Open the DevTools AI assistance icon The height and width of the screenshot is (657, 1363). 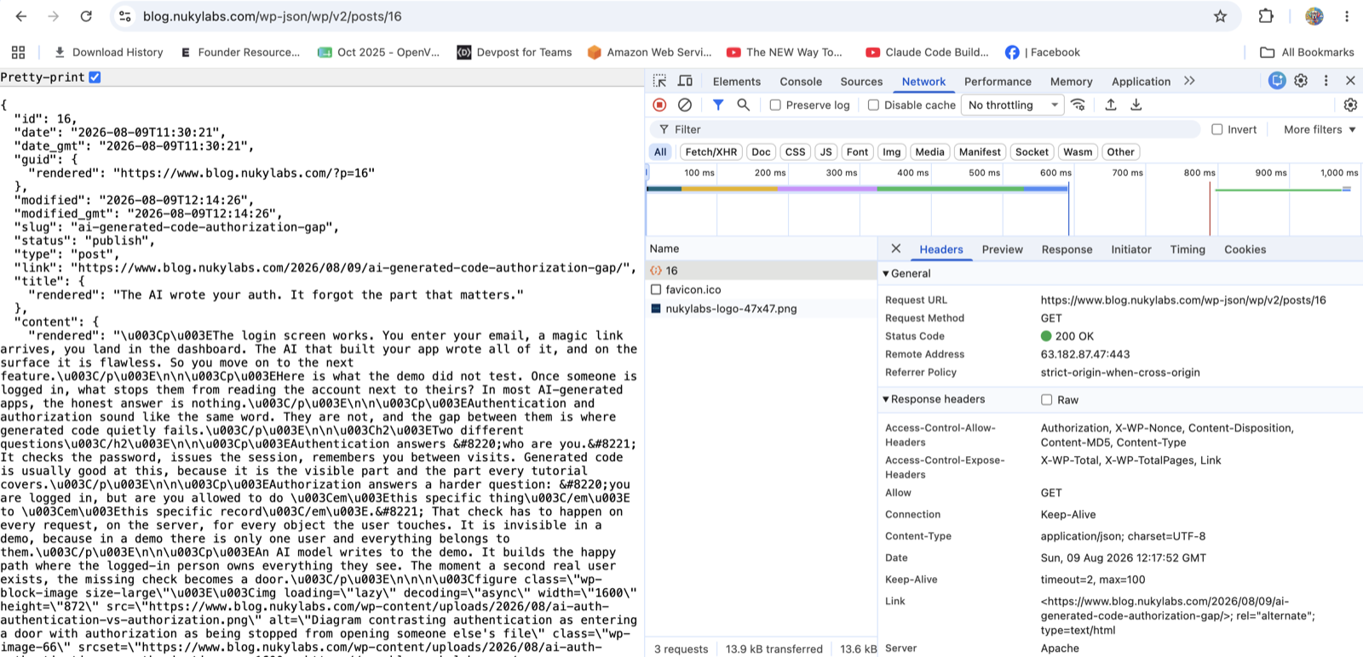(1277, 81)
